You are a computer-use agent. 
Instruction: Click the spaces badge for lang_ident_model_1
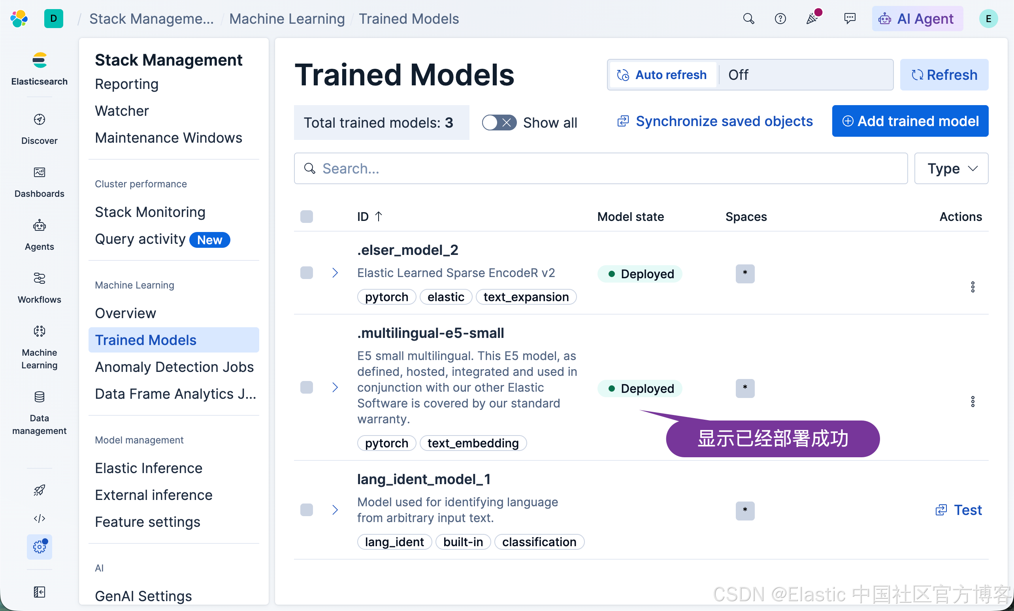pos(745,511)
